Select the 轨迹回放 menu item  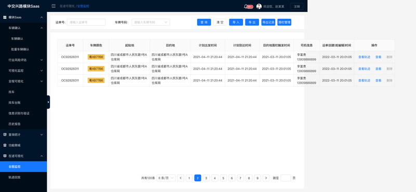[x=23, y=177]
